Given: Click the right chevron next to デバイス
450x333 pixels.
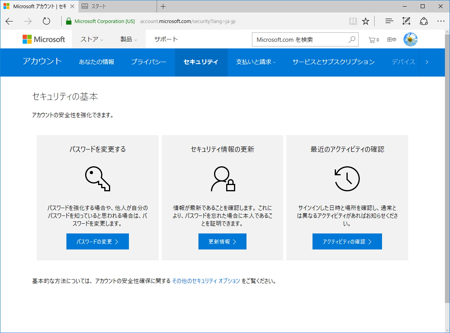Looking at the screenshot, I should [427, 62].
